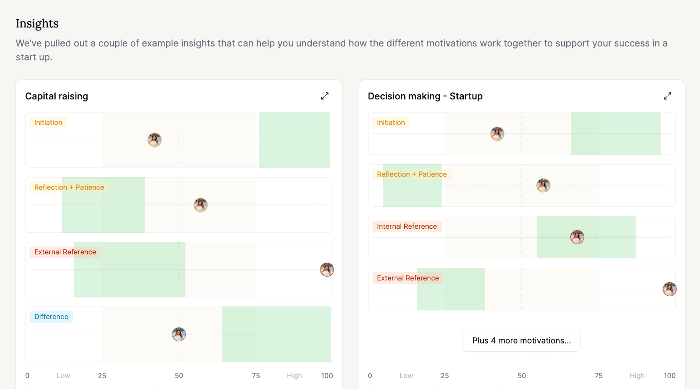Image resolution: width=700 pixels, height=389 pixels.
Task: Click avatar on Decision making External Reference row
Action: click(x=670, y=289)
